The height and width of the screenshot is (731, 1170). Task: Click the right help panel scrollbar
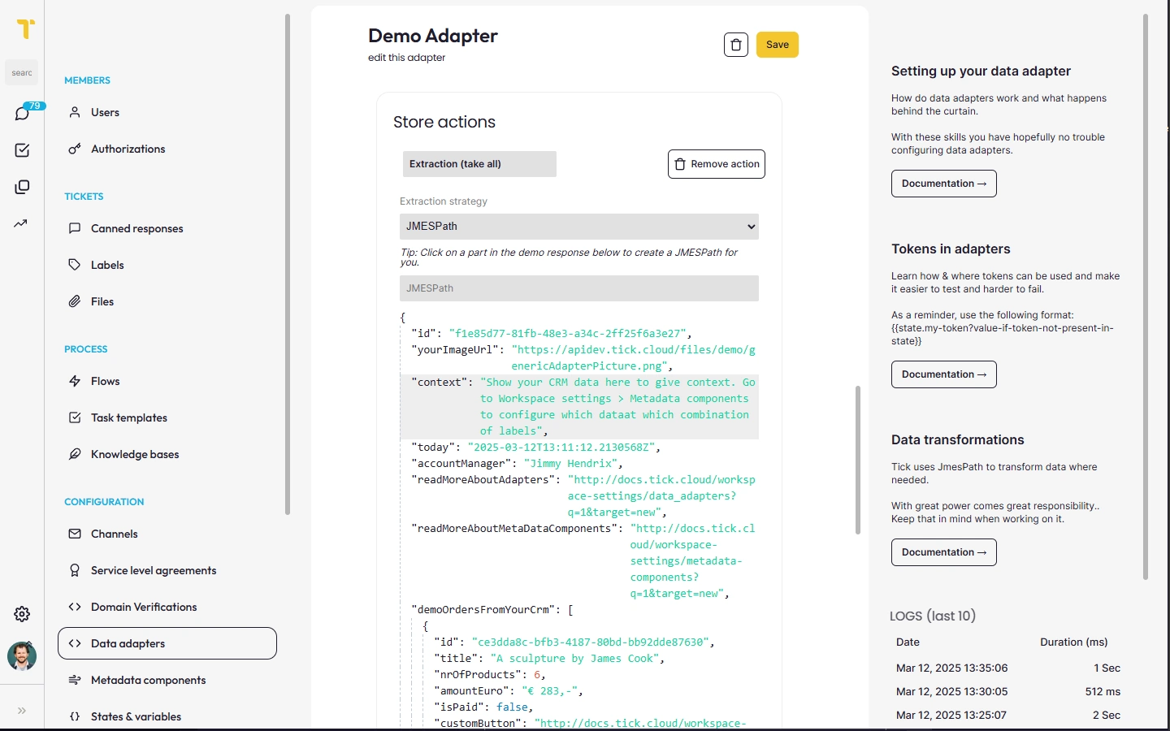click(1146, 296)
